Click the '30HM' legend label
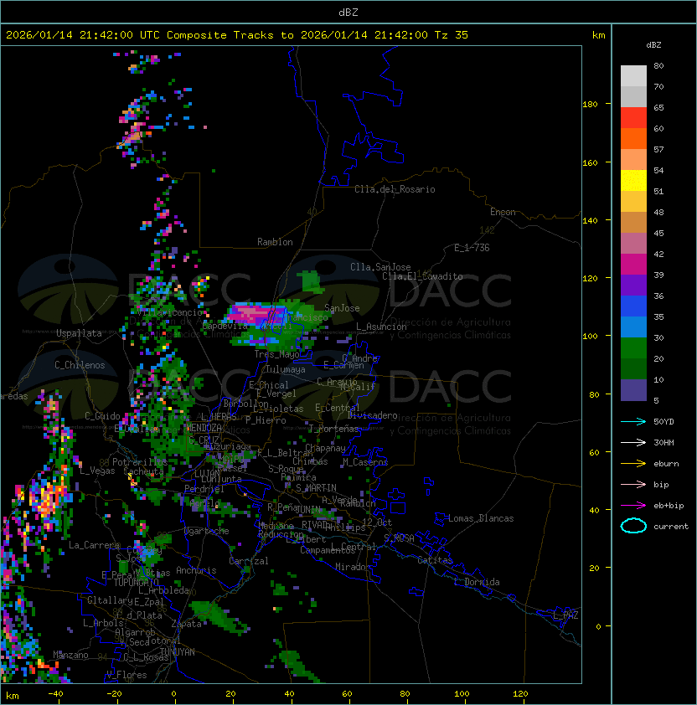 663,442
